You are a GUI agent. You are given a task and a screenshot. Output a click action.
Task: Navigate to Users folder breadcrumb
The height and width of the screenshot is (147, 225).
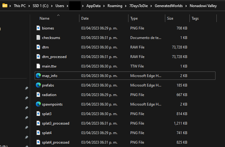coord(60,6)
